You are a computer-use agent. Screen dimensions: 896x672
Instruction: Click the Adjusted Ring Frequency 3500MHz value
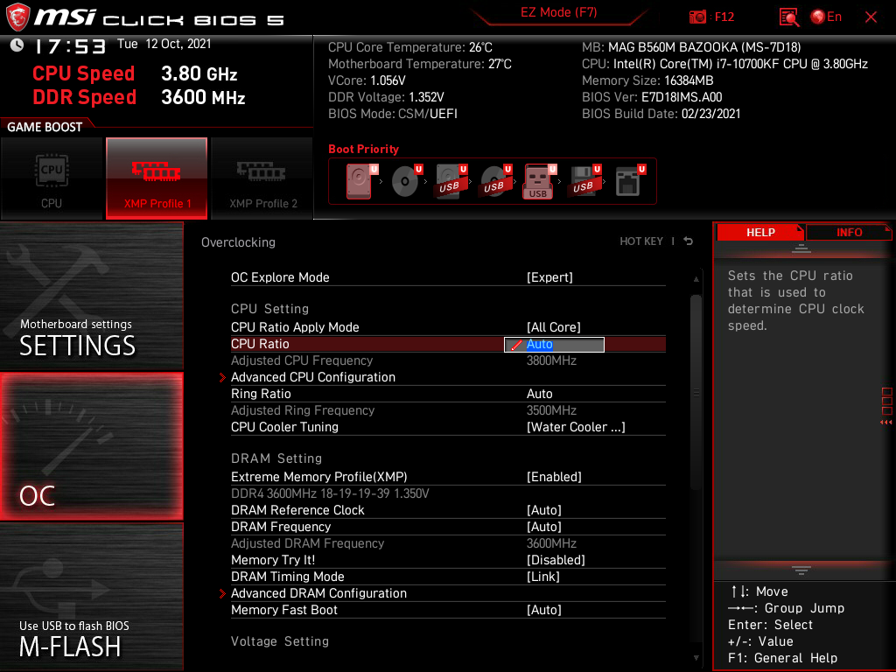pos(551,410)
